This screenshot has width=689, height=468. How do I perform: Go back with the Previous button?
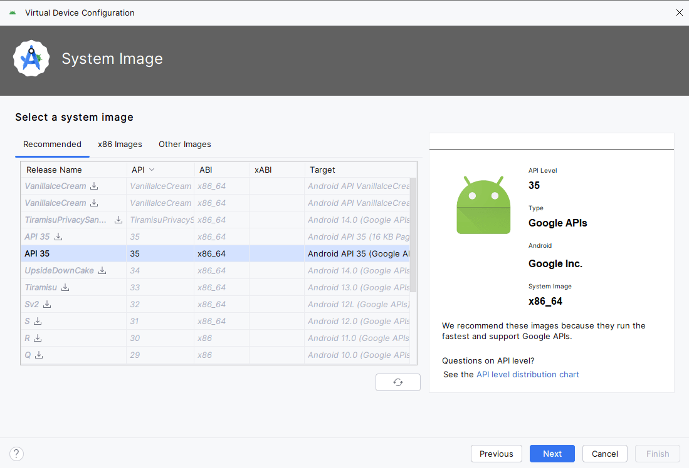tap(496, 454)
